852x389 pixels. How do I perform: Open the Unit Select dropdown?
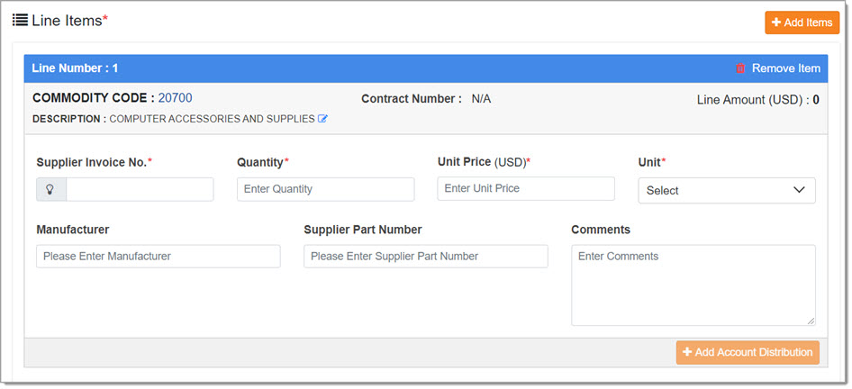pos(727,190)
